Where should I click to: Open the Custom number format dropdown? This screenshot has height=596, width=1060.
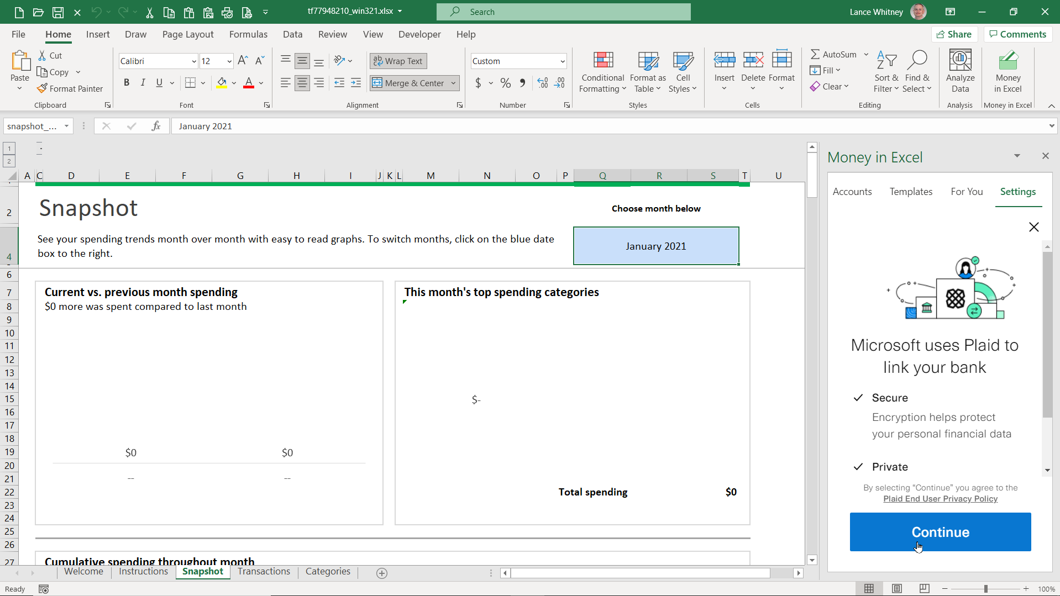tap(563, 61)
